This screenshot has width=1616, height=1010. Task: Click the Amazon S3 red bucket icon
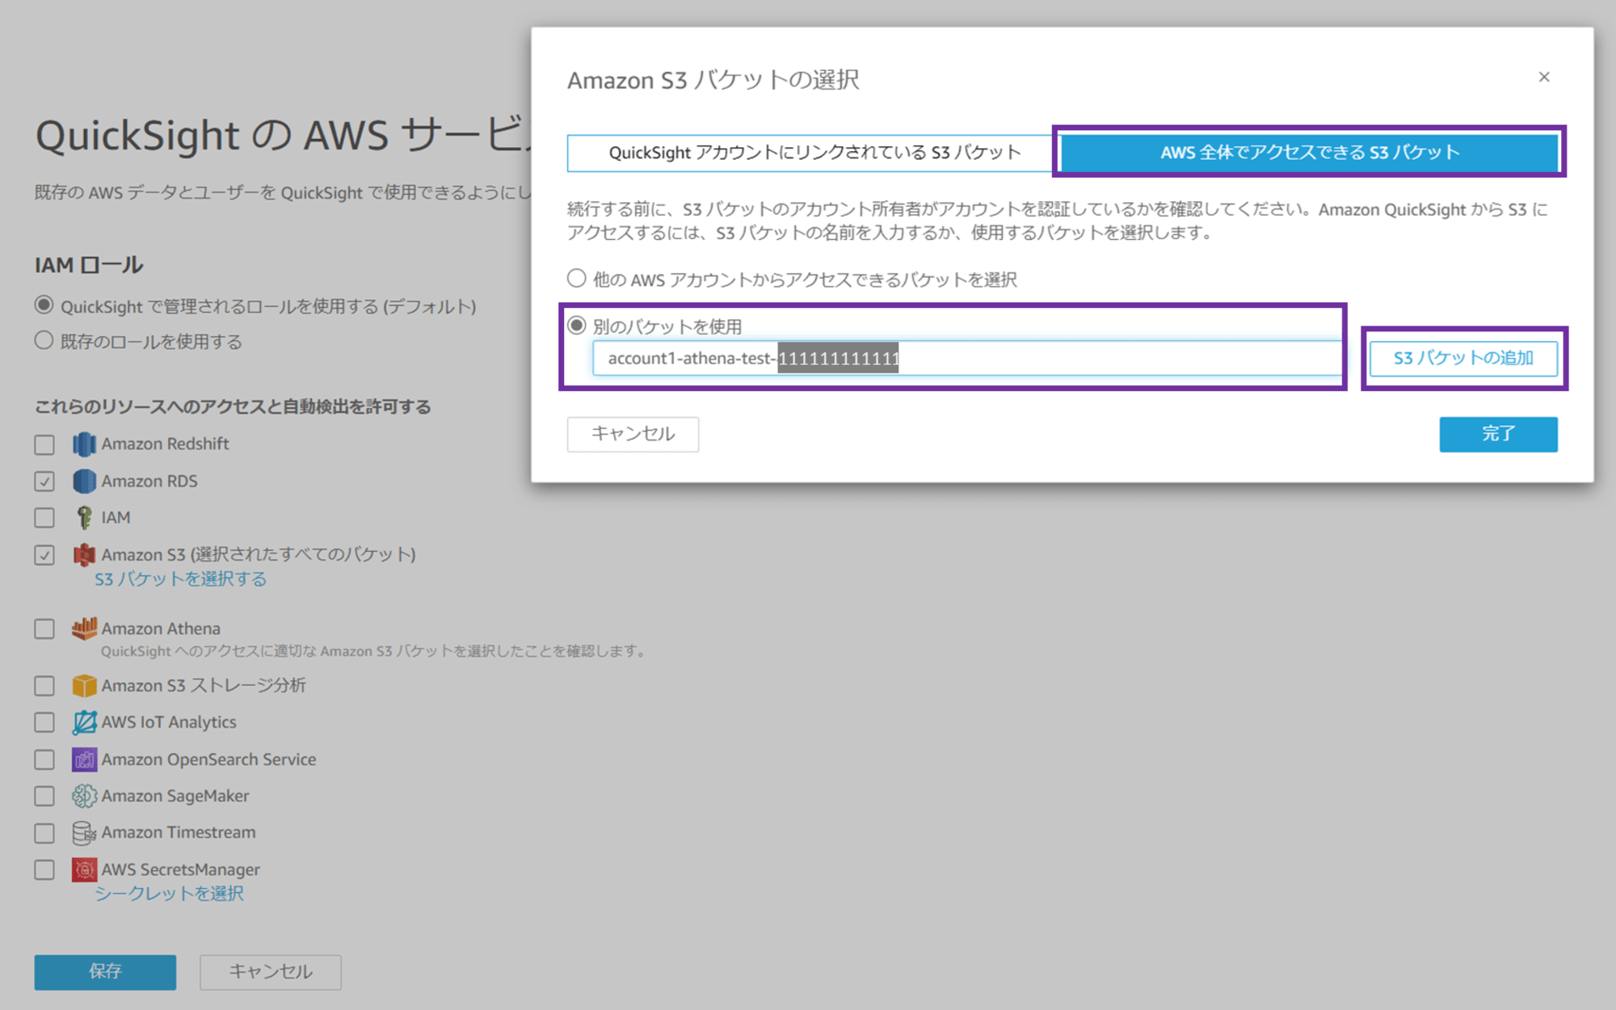coord(84,554)
